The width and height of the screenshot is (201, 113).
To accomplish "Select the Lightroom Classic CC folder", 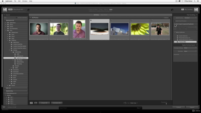I will click(16, 58).
